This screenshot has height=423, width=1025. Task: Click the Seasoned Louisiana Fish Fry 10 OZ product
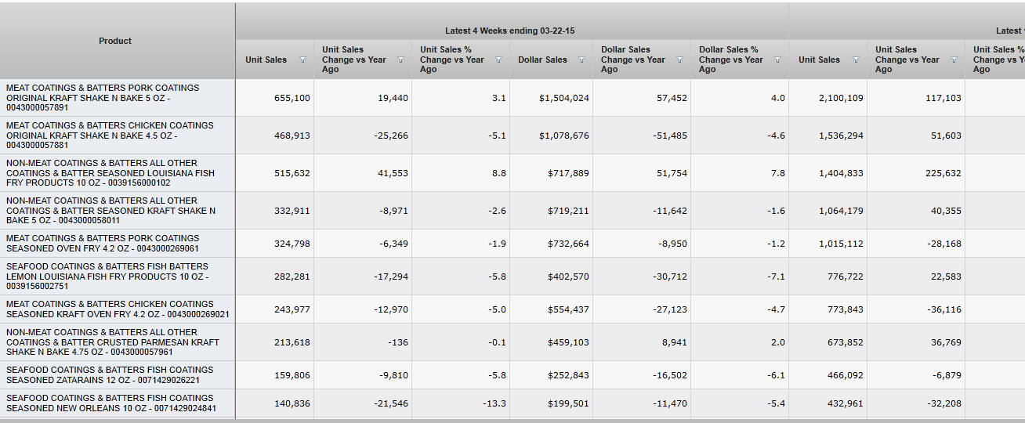(x=110, y=173)
